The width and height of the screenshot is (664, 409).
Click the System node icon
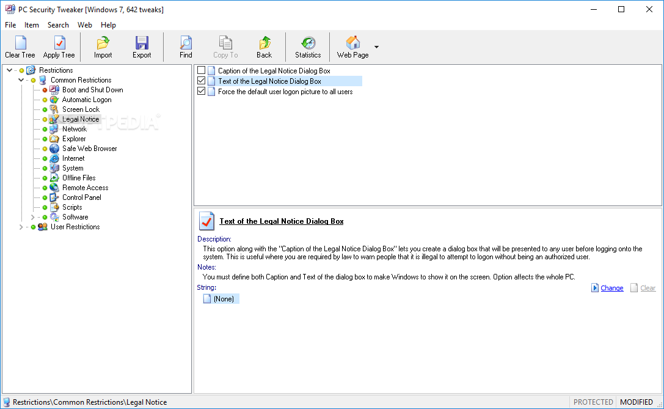click(x=54, y=168)
